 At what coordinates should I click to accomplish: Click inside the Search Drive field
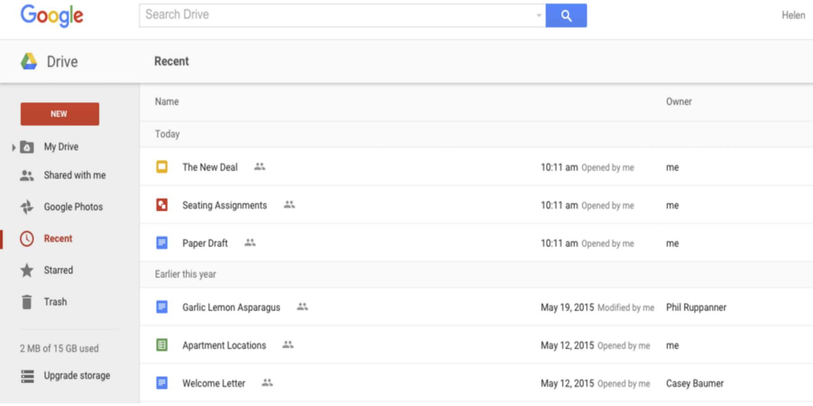[334, 15]
